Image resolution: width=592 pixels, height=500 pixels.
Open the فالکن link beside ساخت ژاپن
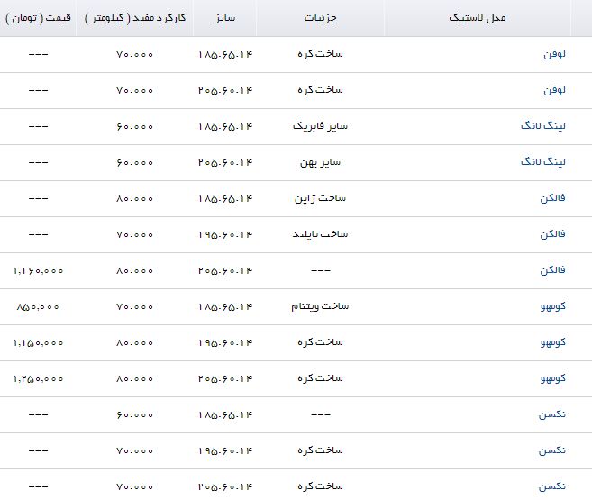click(552, 198)
